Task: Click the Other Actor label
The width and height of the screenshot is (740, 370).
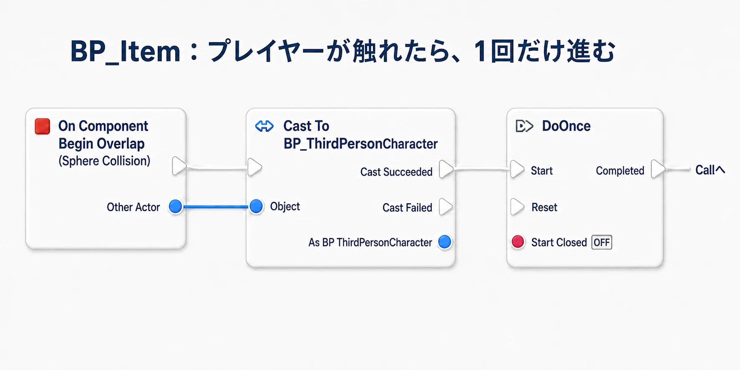Action: pyautogui.click(x=133, y=207)
